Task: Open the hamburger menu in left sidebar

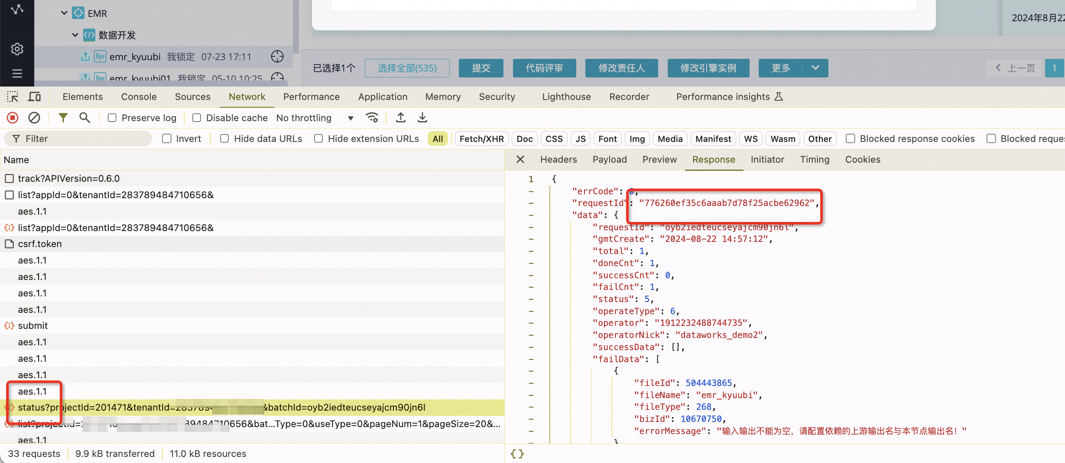Action: (x=17, y=73)
